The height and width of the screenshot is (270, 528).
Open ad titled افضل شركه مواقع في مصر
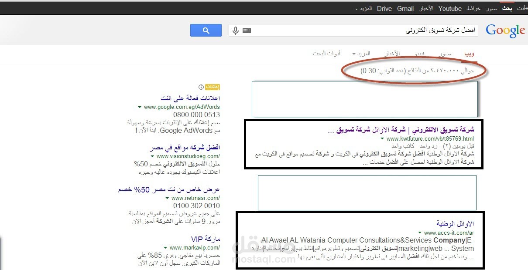184,148
